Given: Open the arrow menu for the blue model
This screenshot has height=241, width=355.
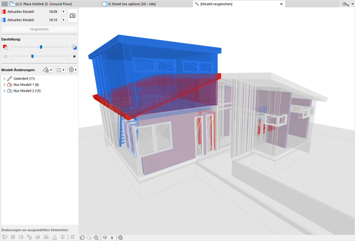Looking at the screenshot, I should [x=63, y=20].
